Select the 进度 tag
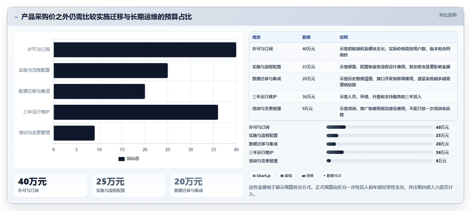Image resolution: width=471 pixels, height=211 pixels. point(308,176)
